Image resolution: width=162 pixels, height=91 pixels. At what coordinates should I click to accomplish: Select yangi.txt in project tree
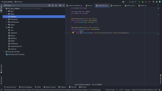pos(13,49)
